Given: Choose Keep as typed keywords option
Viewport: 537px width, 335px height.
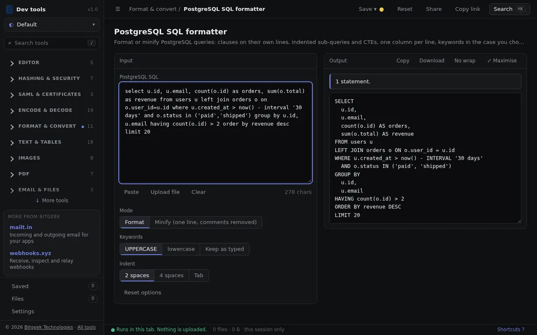Looking at the screenshot, I should pyautogui.click(x=225, y=249).
